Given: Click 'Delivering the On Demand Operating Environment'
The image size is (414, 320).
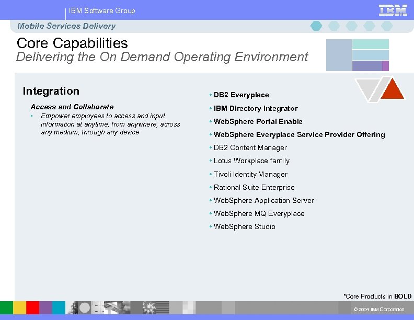Looking at the screenshot, I should tap(162, 57).
